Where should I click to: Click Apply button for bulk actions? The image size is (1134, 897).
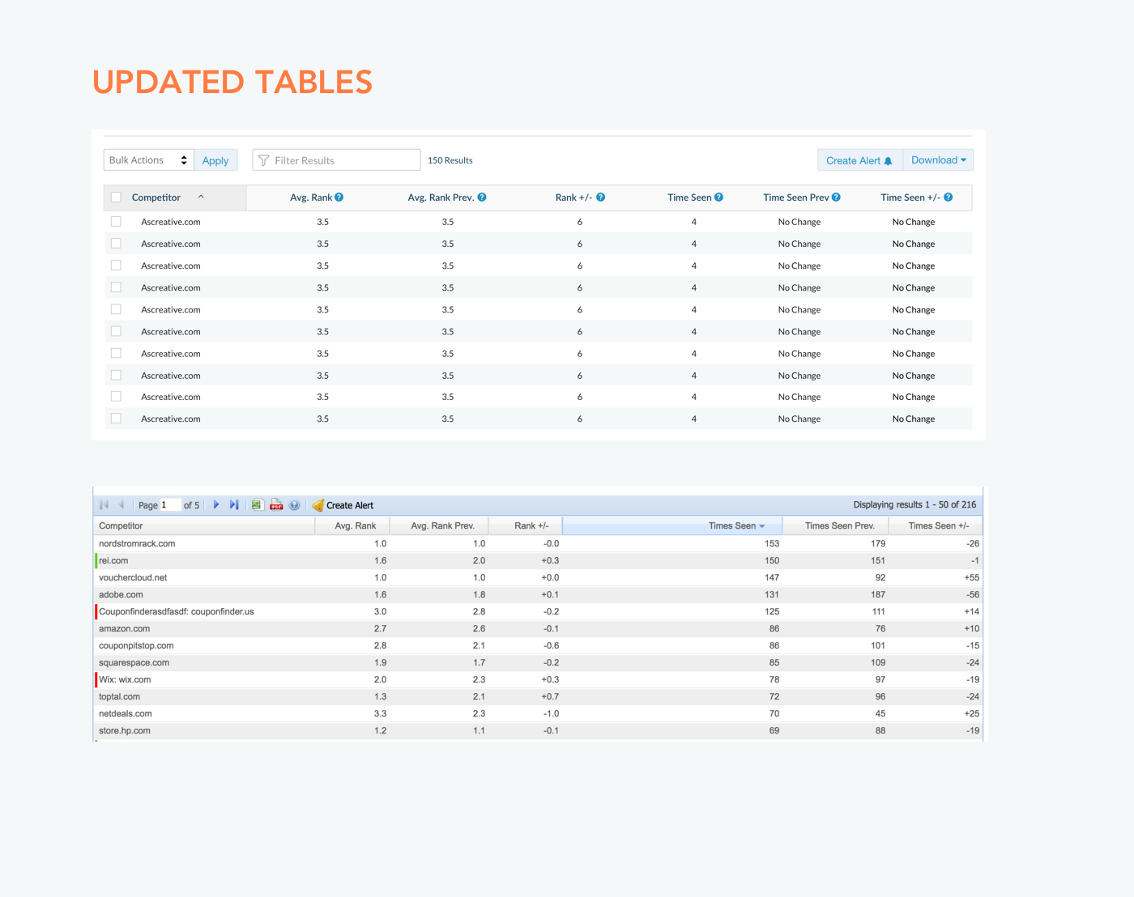(215, 159)
